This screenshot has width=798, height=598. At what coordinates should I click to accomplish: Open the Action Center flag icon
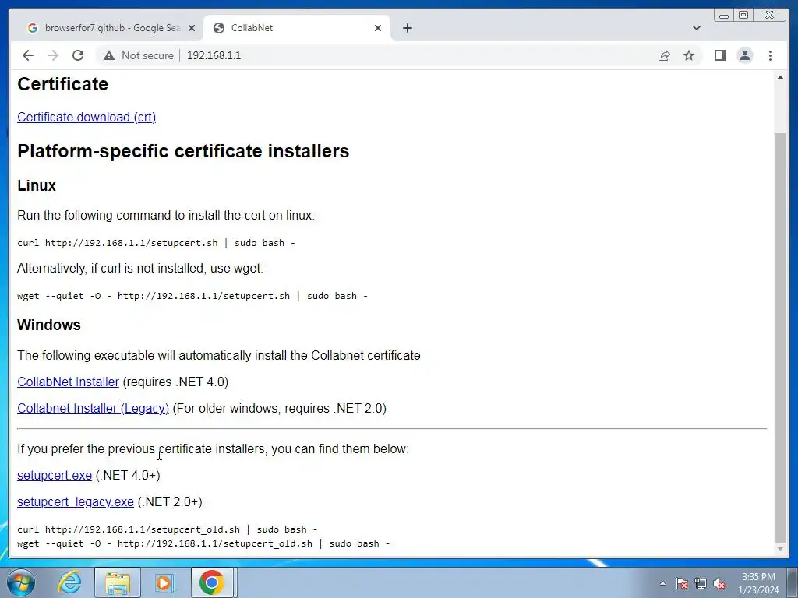click(682, 584)
